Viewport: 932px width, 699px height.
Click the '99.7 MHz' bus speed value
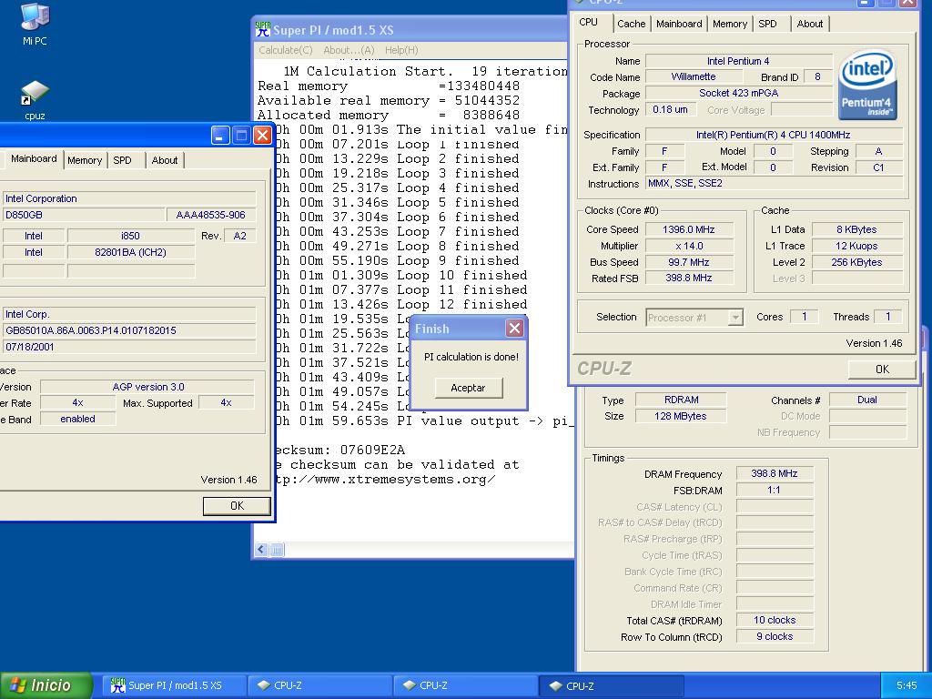pyautogui.click(x=689, y=262)
